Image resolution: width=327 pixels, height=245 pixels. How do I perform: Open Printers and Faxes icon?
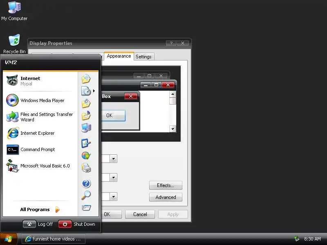click(86, 168)
